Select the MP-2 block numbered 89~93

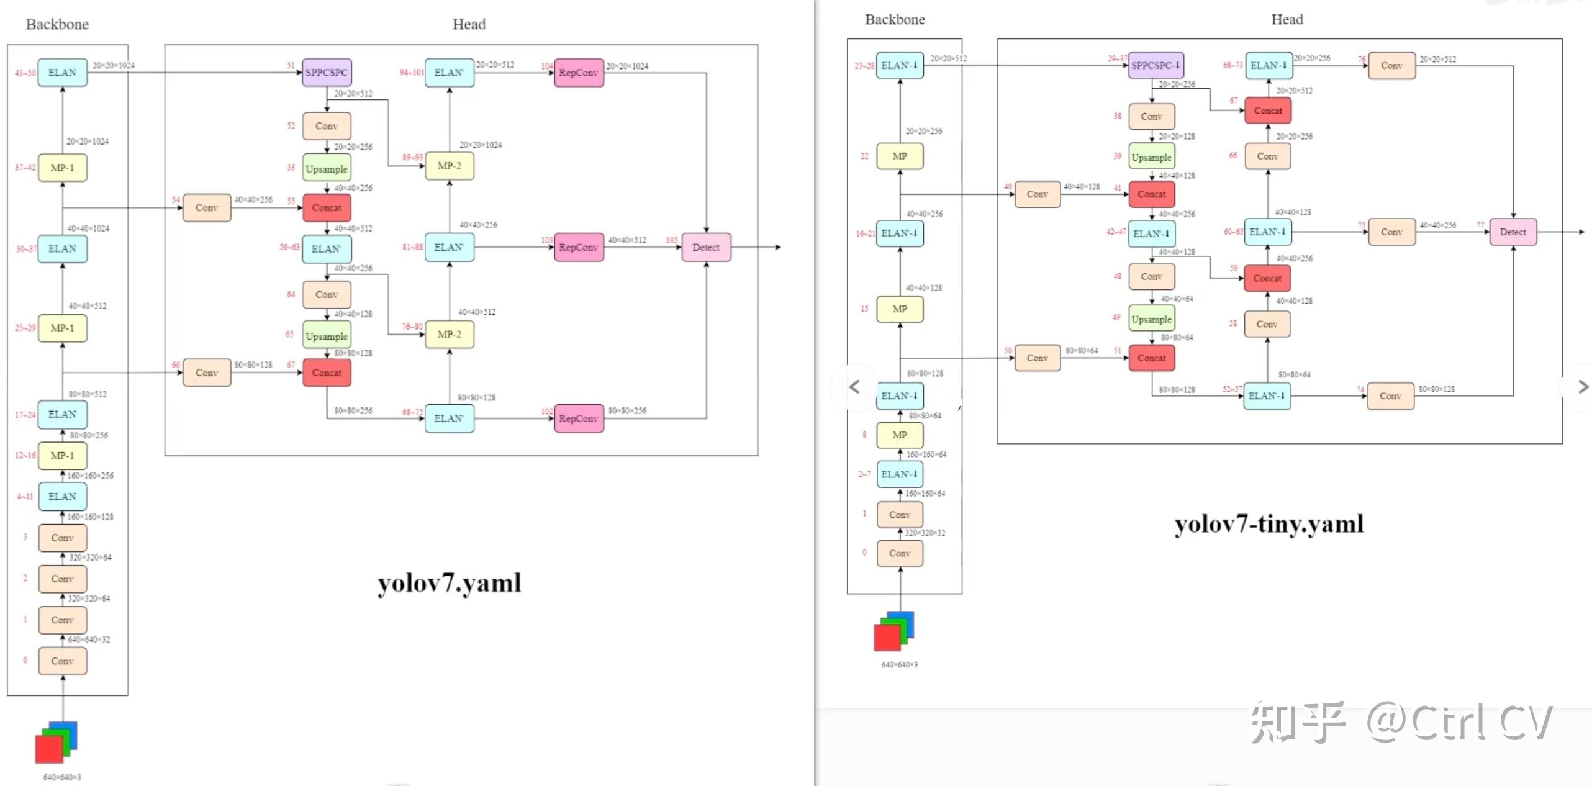pyautogui.click(x=449, y=166)
